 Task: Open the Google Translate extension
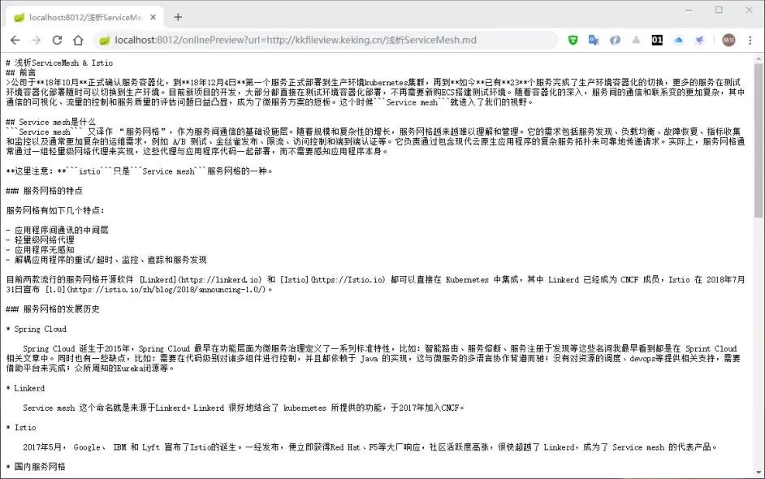[595, 39]
